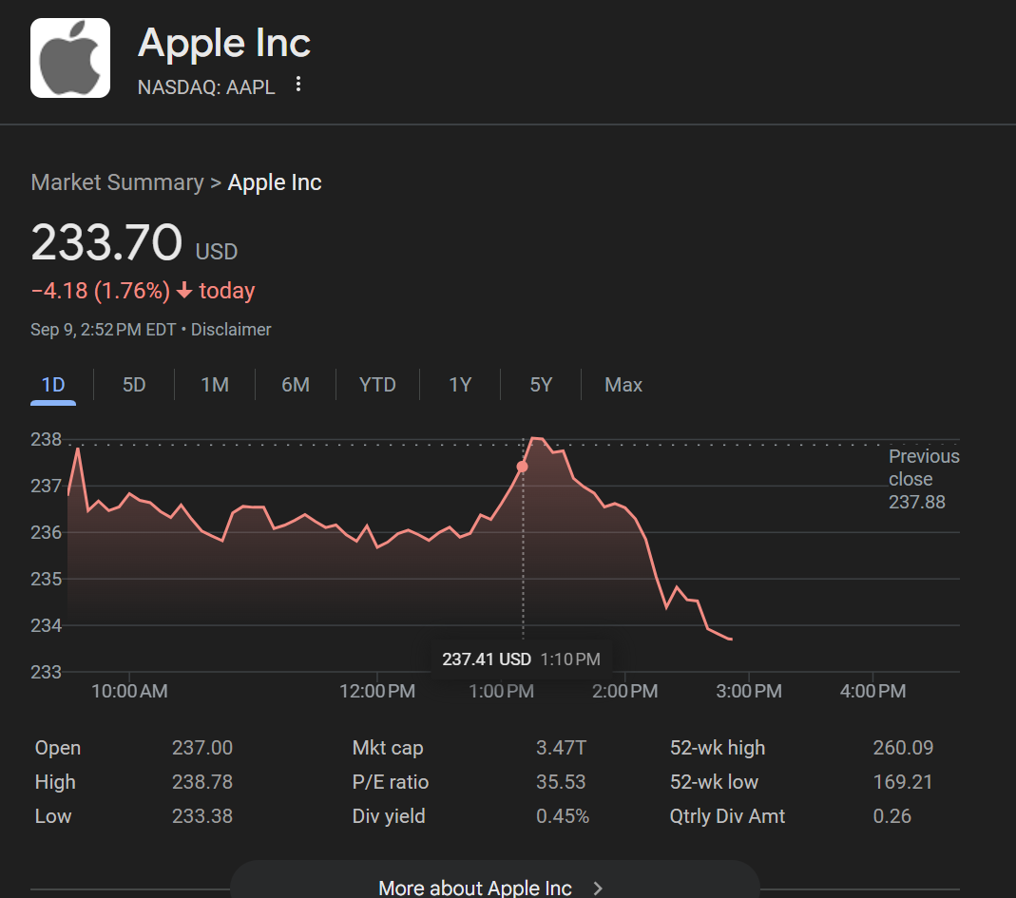Click the −4.18 (1.76%) change text
Image resolution: width=1016 pixels, height=898 pixels.
coord(101,291)
